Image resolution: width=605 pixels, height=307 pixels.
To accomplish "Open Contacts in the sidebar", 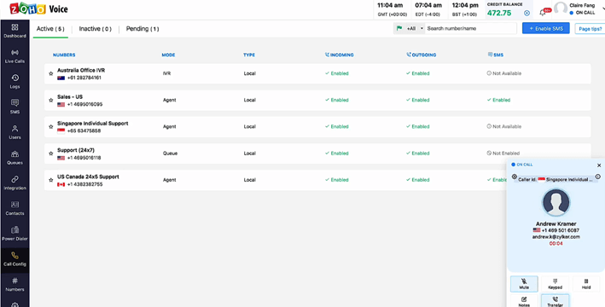I will coord(15,208).
